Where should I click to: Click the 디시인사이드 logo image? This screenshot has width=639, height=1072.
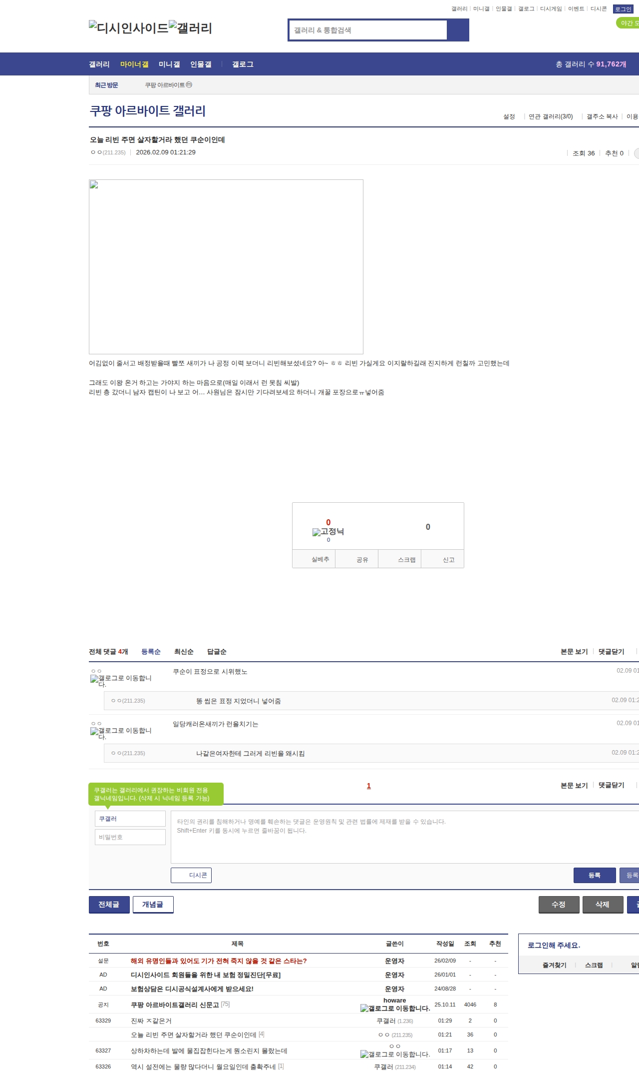click(x=128, y=28)
